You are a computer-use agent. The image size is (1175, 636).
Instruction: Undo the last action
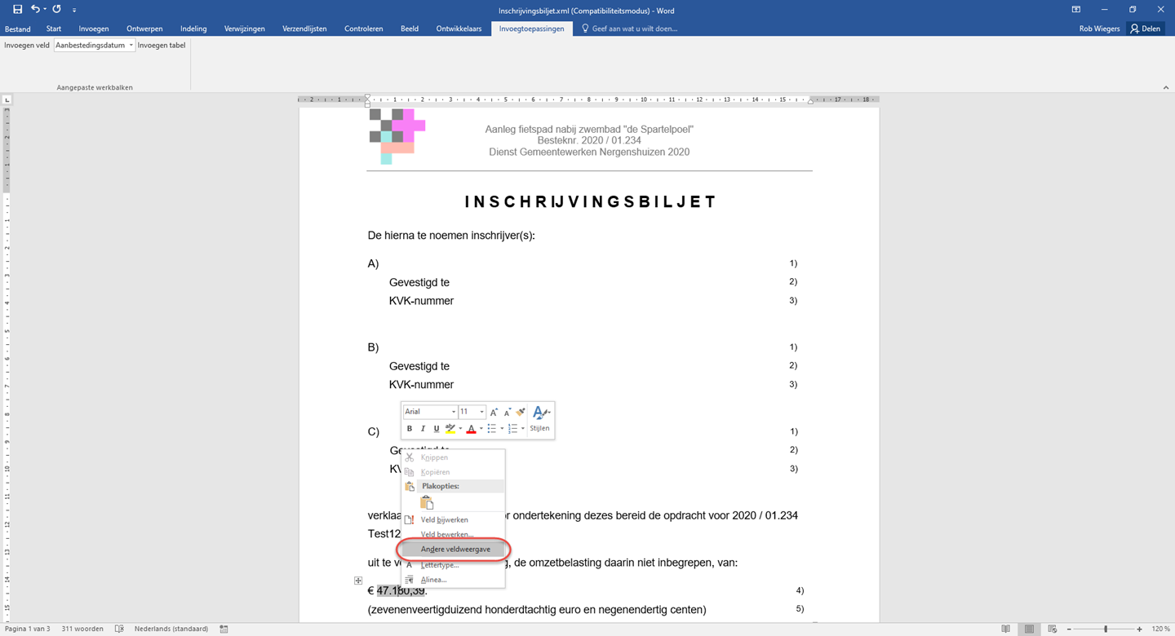click(x=35, y=9)
